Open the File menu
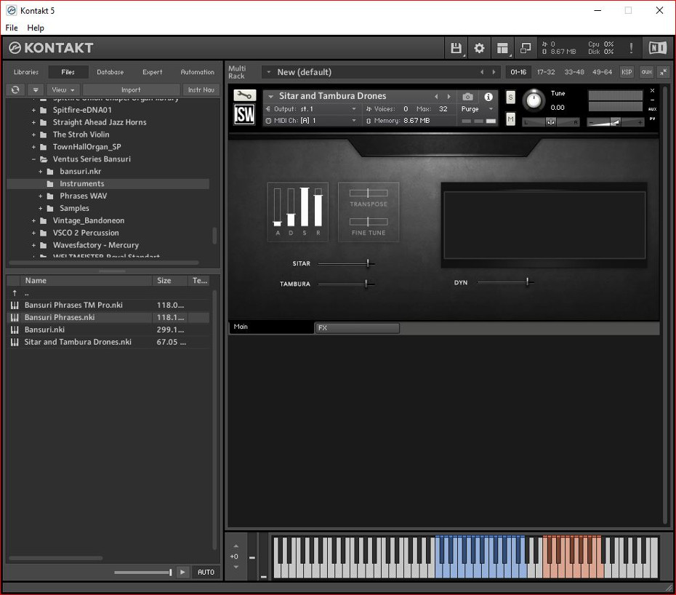Viewport: 676px width, 595px height. click(12, 28)
